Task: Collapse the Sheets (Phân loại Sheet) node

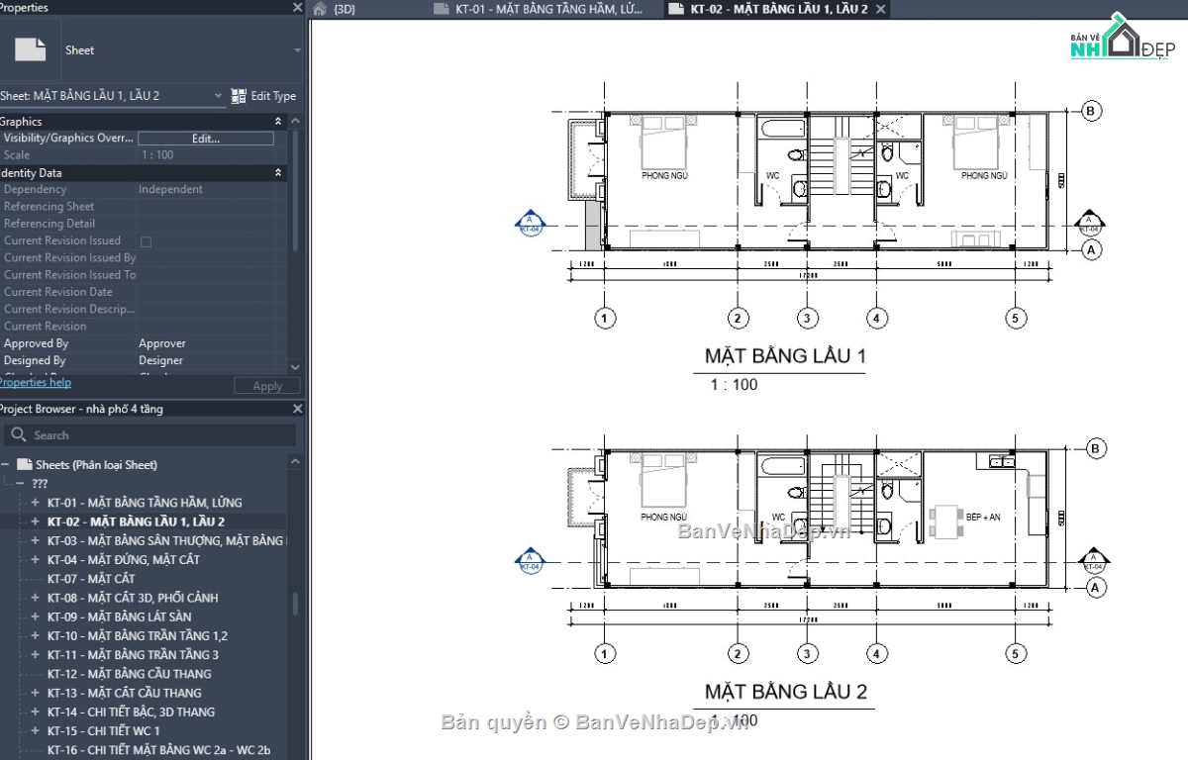Action: click(x=6, y=464)
